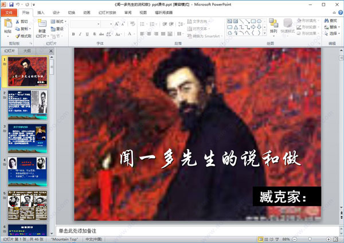The width and height of the screenshot is (344, 243).
Task: Click Find binoculars icon
Action: coord(326,21)
